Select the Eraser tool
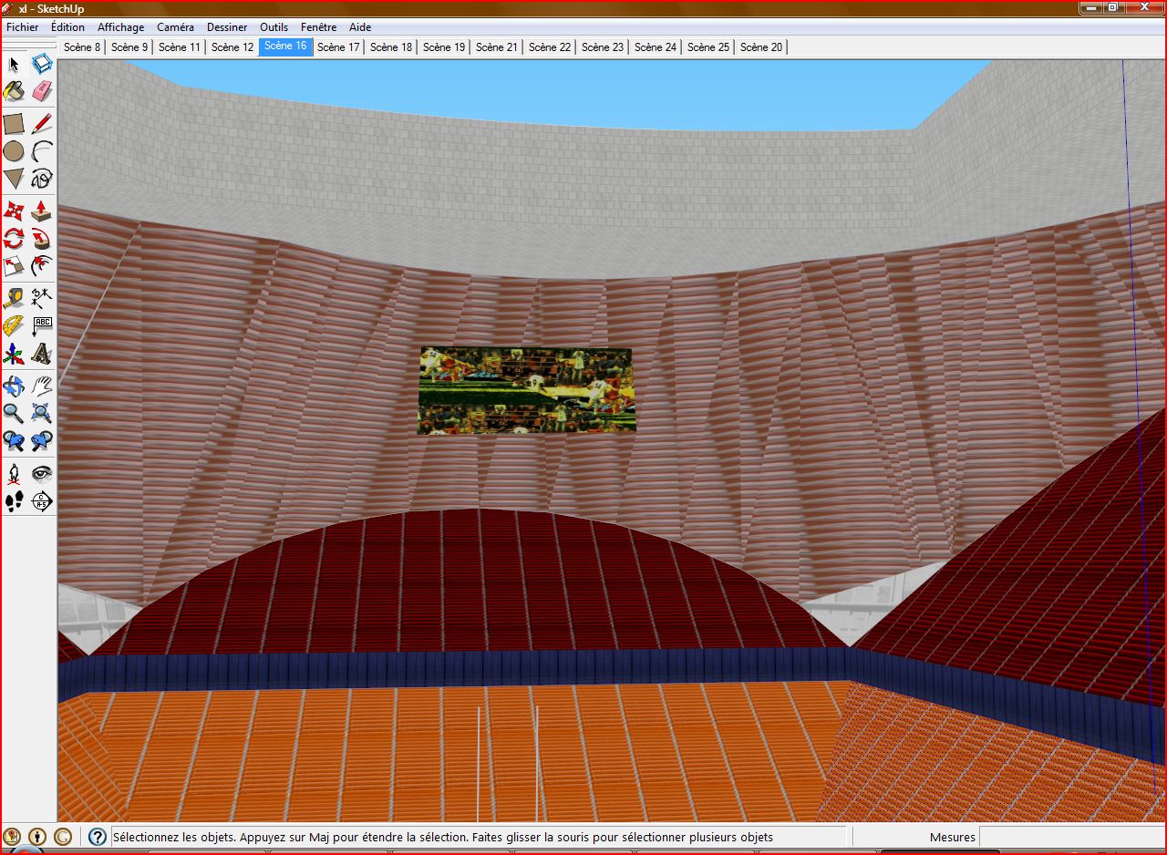 [42, 91]
